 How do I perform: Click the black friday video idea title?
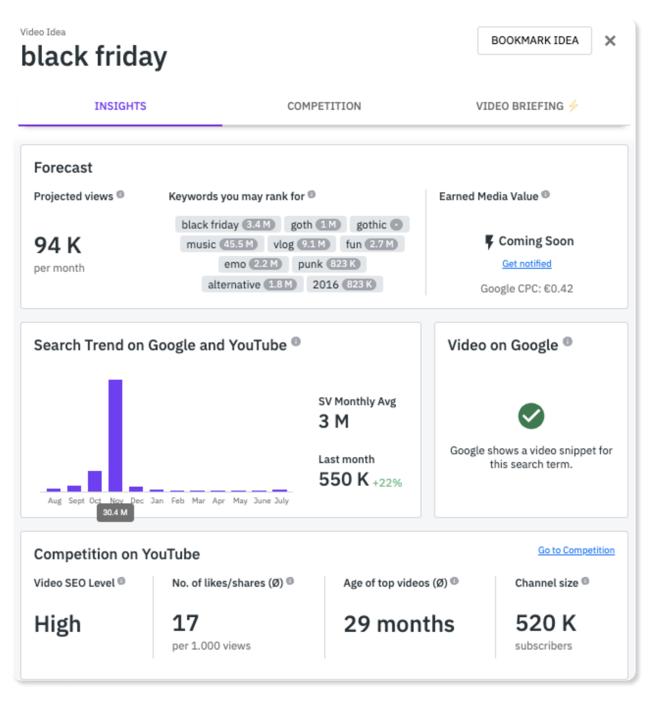coord(94,56)
